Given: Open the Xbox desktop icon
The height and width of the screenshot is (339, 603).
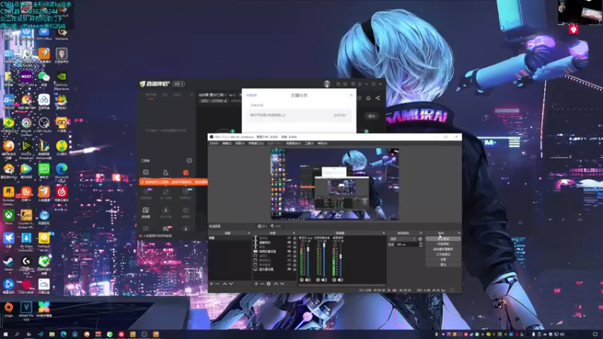Looking at the screenshot, I should pos(8,218).
